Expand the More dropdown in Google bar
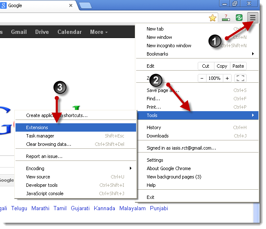The height and width of the screenshot is (229, 266). click(x=99, y=32)
